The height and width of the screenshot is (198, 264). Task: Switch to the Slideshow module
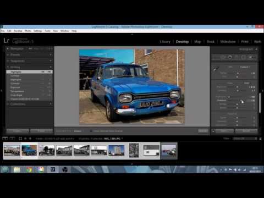228,42
